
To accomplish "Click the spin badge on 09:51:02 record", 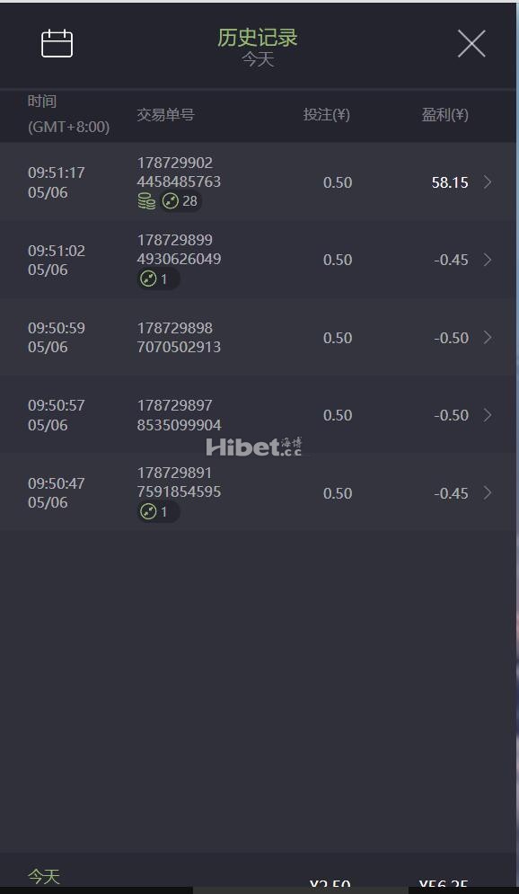I will click(x=158, y=279).
